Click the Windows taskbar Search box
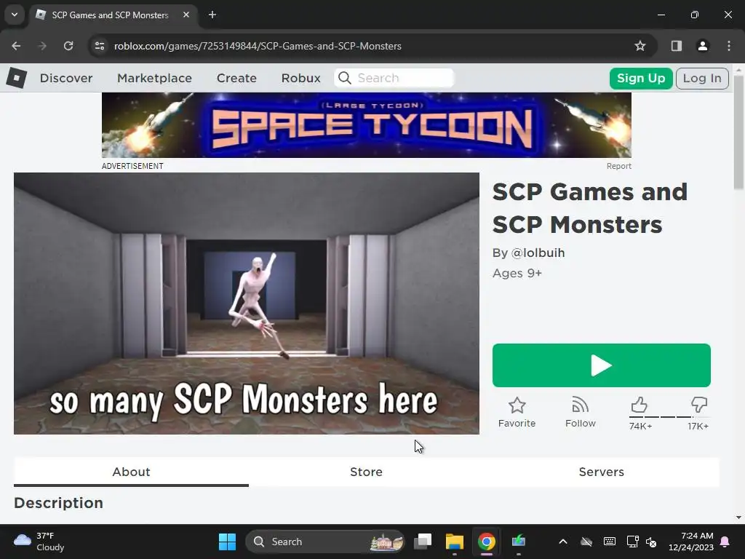Image resolution: width=745 pixels, height=559 pixels. (325, 542)
